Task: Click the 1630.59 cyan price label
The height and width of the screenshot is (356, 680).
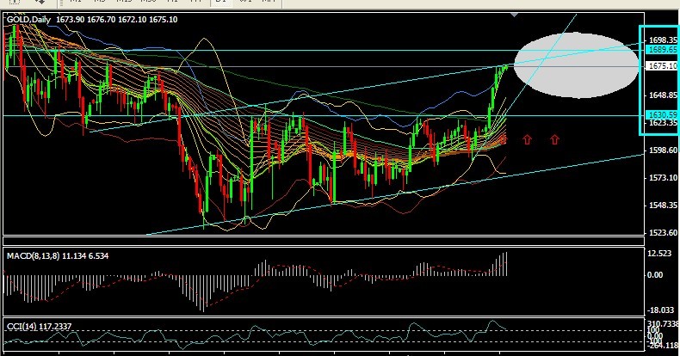Action: click(x=662, y=114)
